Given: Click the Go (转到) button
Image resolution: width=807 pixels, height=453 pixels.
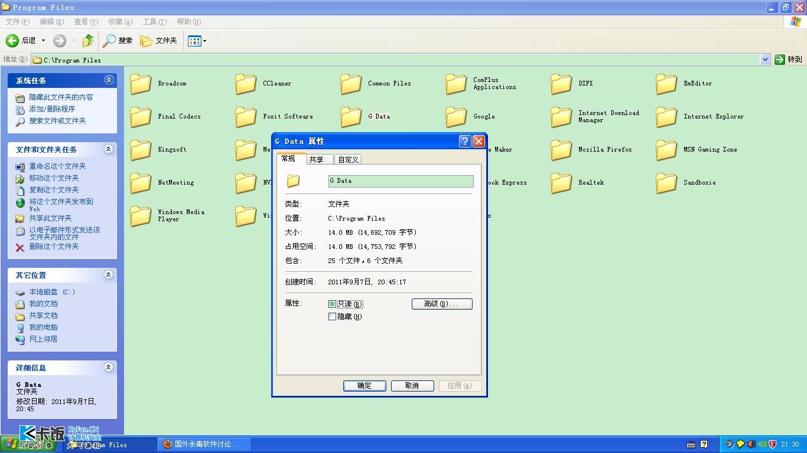Looking at the screenshot, I should [x=788, y=60].
